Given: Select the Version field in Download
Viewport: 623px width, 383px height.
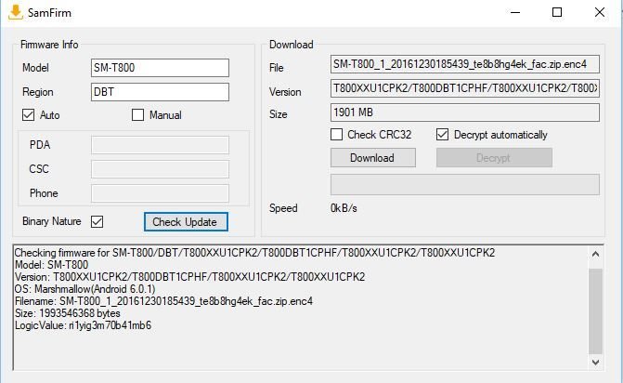Looking at the screenshot, I should (465, 88).
